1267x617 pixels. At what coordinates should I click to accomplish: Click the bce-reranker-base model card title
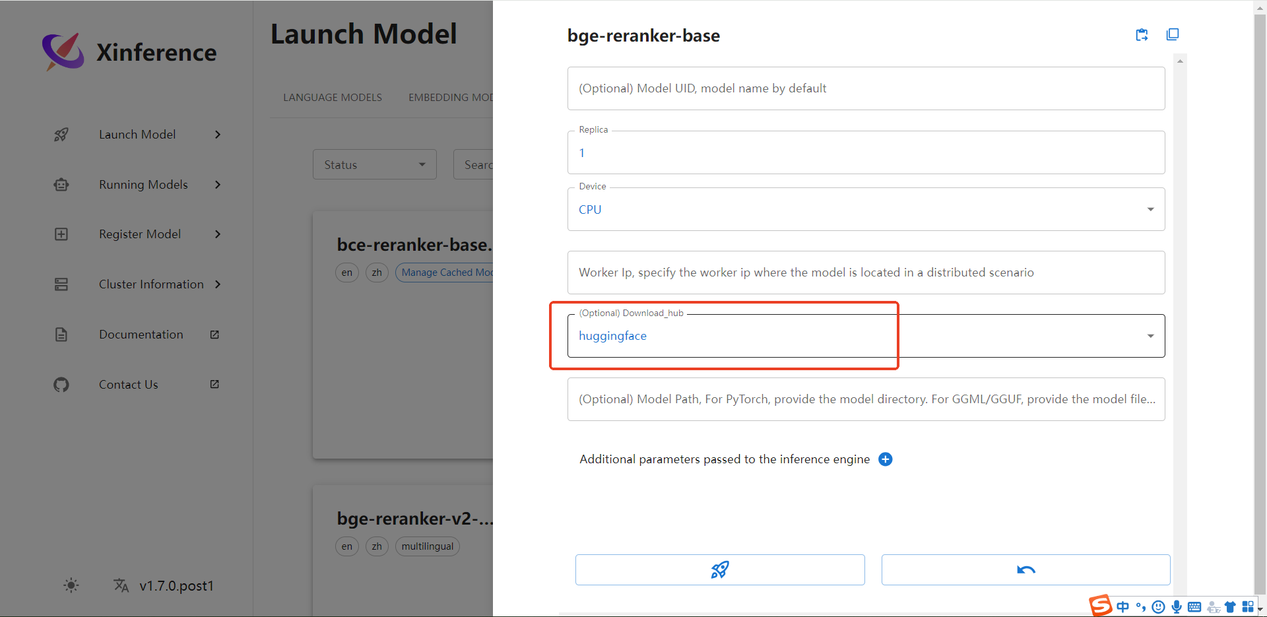coord(414,245)
